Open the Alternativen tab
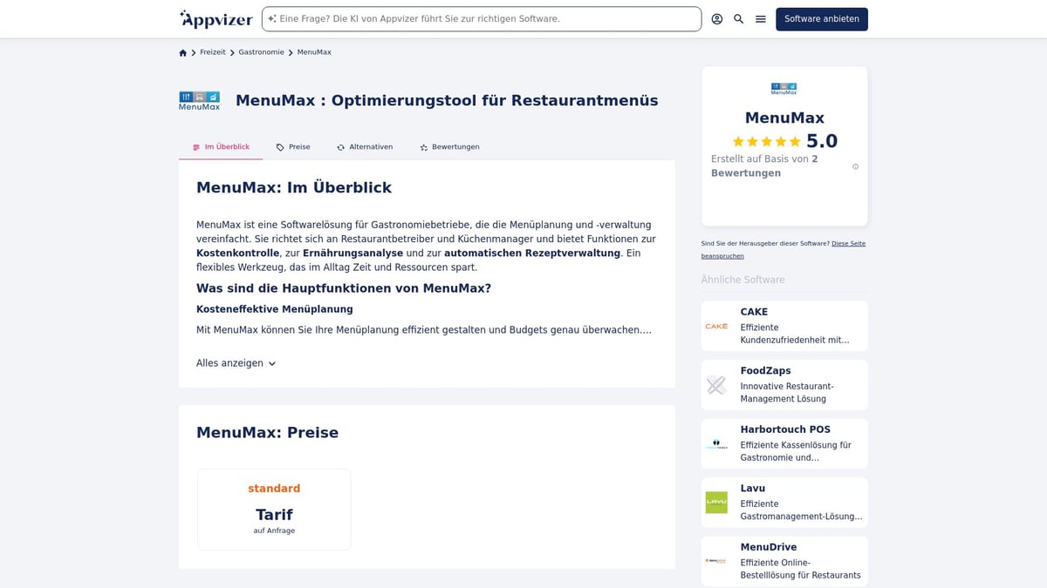 click(365, 146)
